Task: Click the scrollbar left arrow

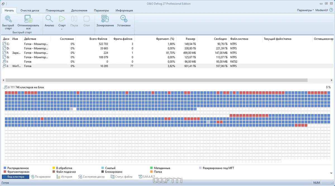Action: (3, 80)
